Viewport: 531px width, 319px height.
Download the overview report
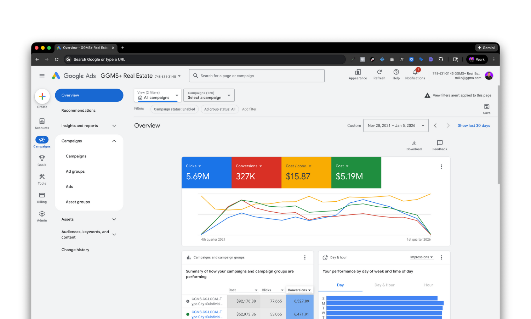coord(414,145)
